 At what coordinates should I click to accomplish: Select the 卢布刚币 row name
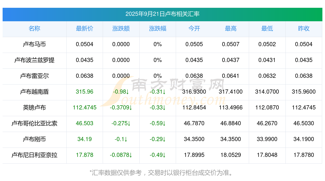coord(34,139)
